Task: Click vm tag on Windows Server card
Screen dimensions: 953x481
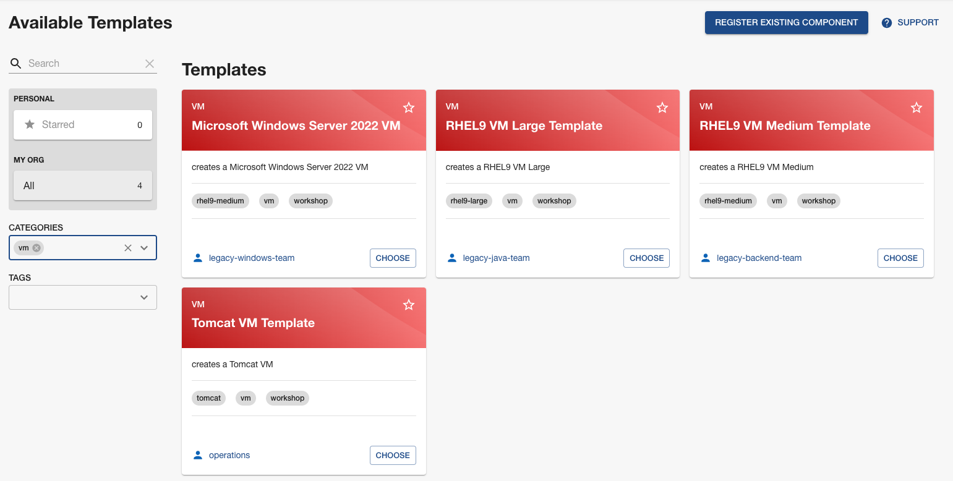Action: pyautogui.click(x=269, y=201)
